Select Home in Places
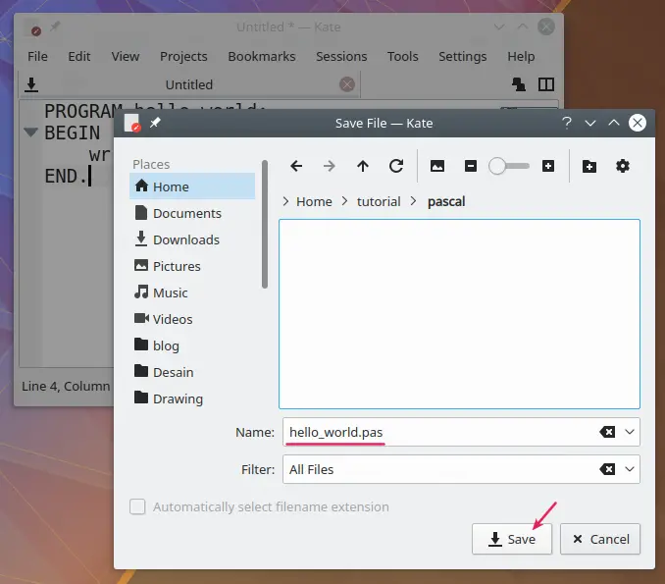Image resolution: width=665 pixels, height=584 pixels. (192, 186)
